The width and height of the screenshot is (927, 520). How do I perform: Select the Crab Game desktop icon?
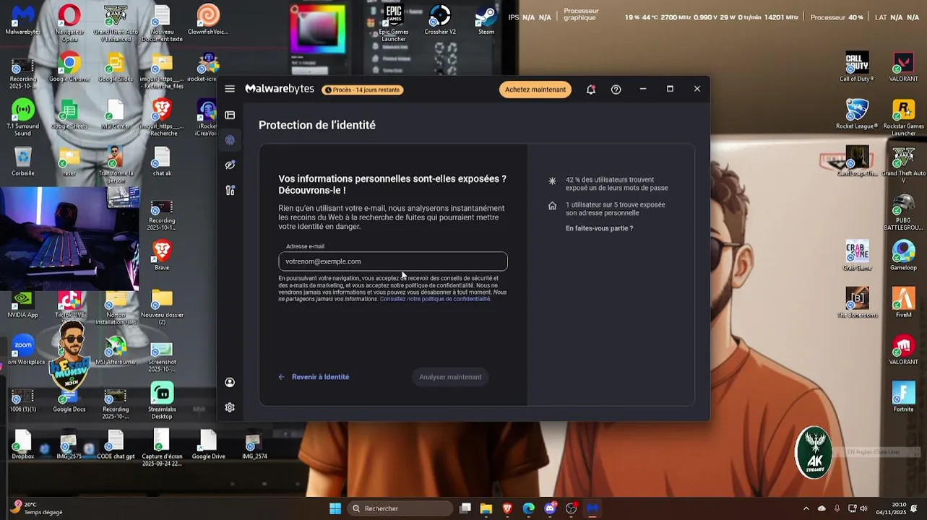pos(857,256)
